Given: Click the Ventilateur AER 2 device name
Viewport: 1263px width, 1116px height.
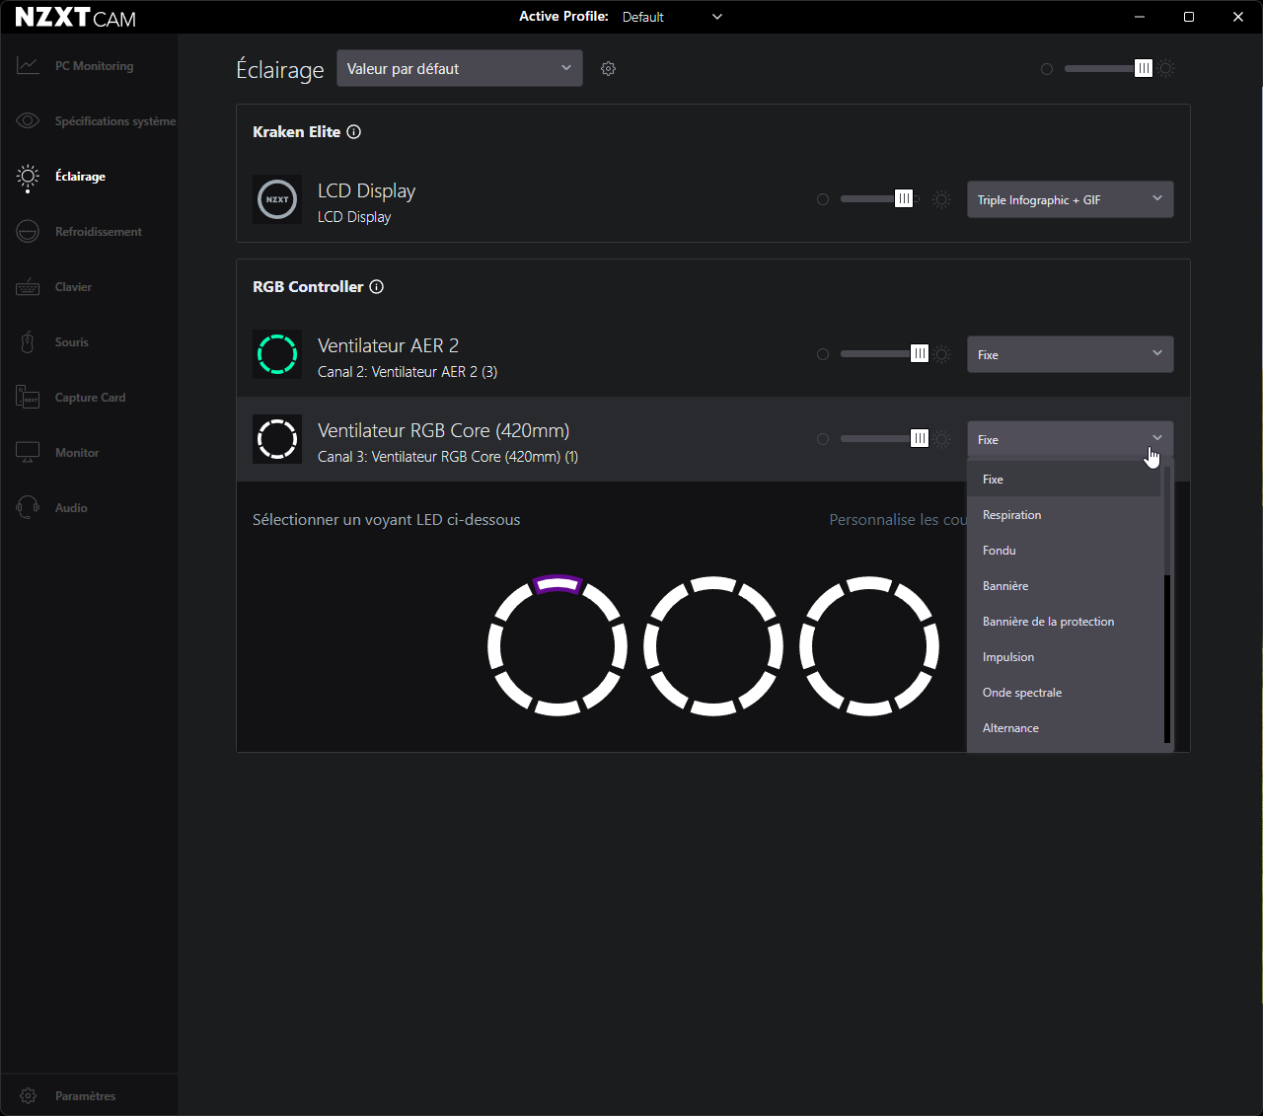Looking at the screenshot, I should [x=389, y=345].
